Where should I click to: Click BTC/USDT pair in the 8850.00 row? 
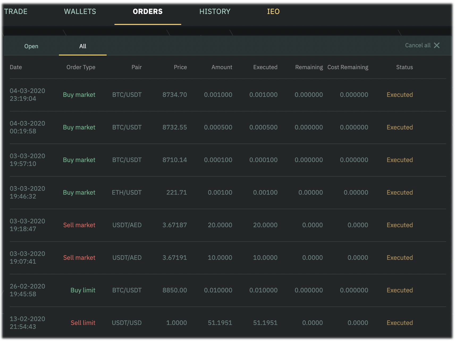[127, 290]
